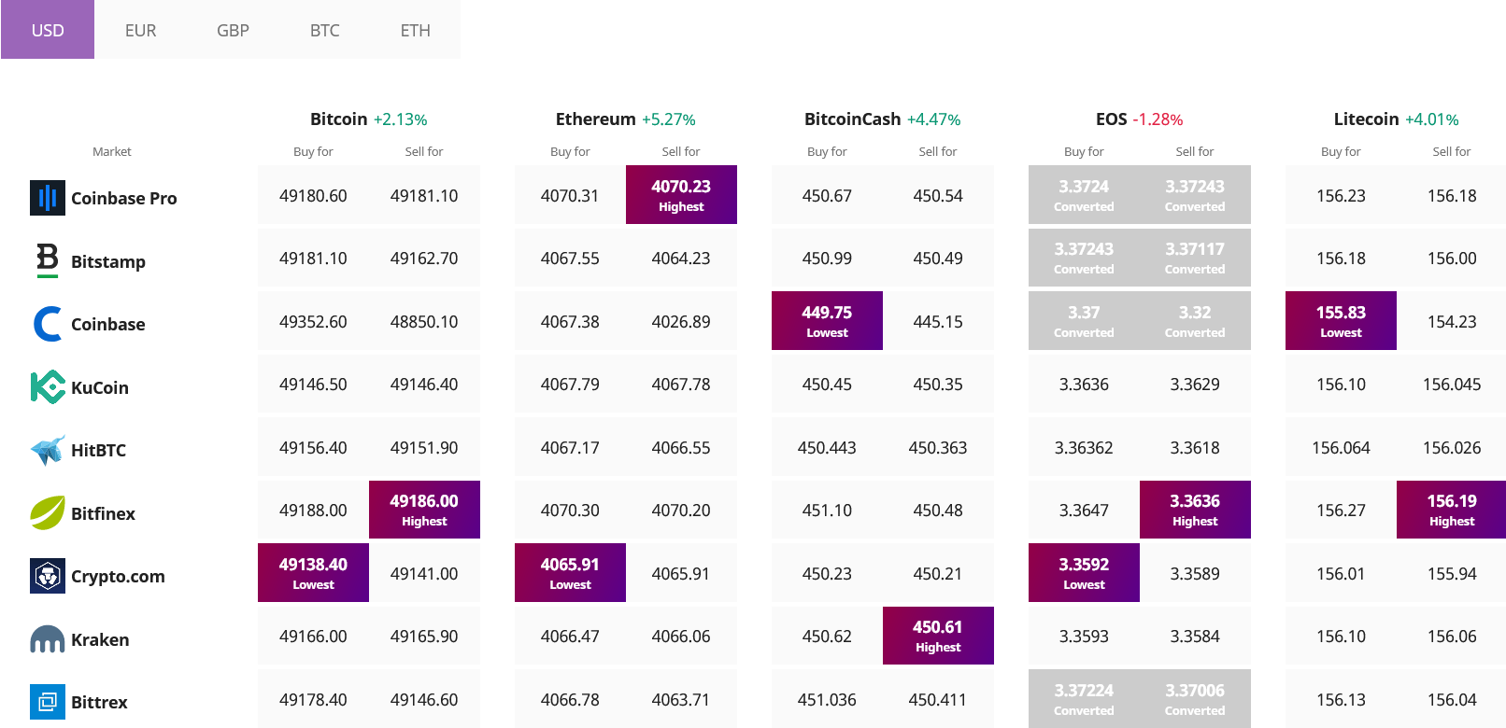Click Coinbase Pro converted EOS buy 3.3724
This screenshot has height=728, width=1506.
click(x=1084, y=195)
